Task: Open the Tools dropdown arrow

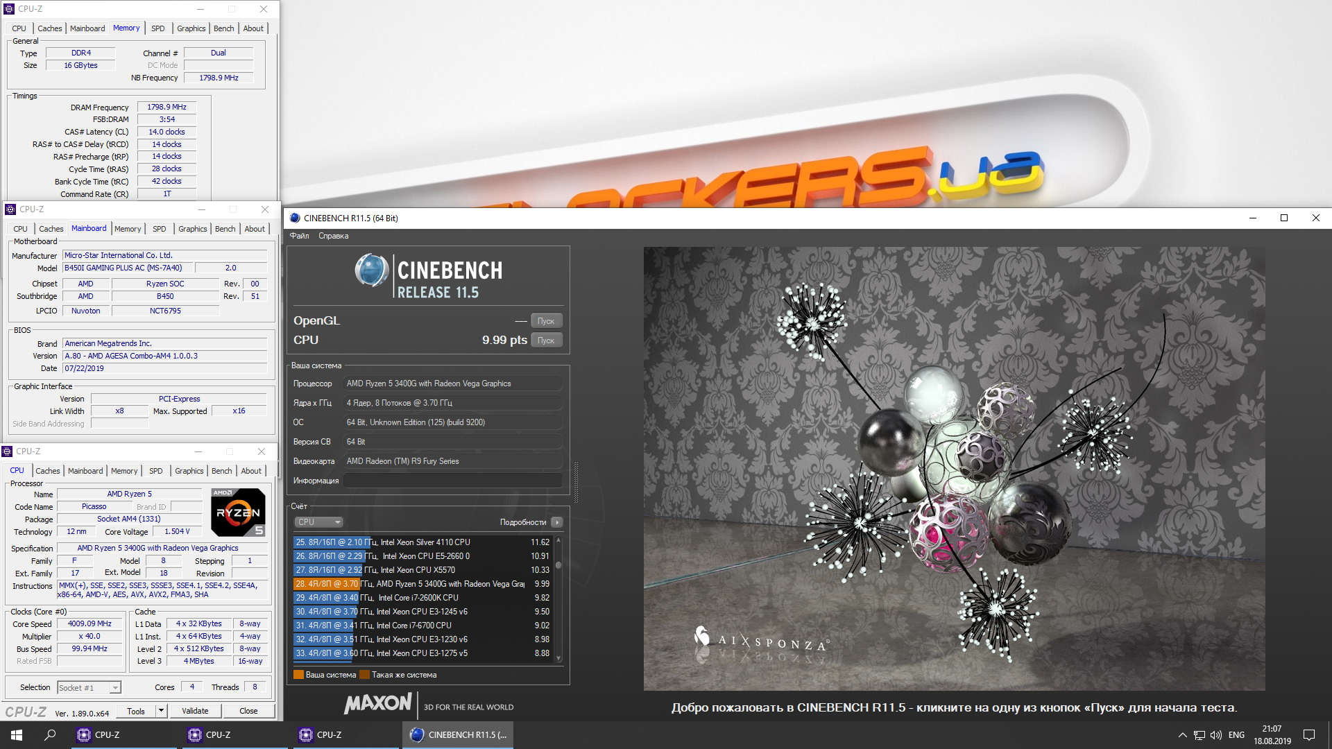Action: [161, 711]
